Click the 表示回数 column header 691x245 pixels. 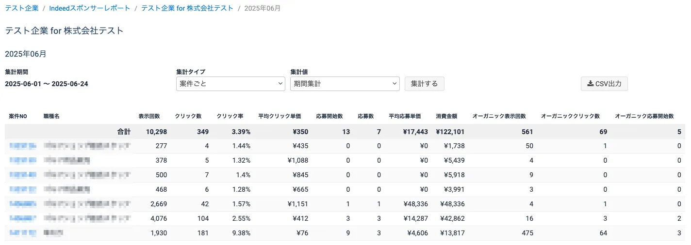pos(149,117)
